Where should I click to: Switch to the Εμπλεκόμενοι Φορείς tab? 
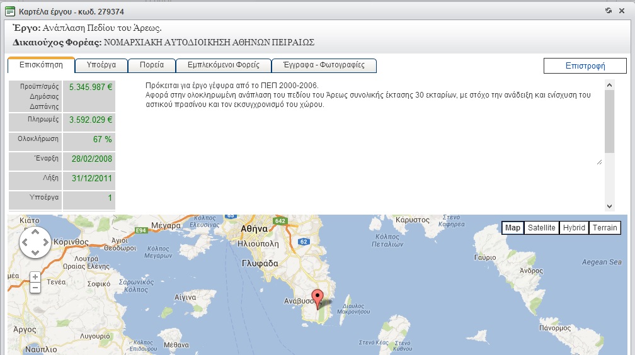coord(223,65)
